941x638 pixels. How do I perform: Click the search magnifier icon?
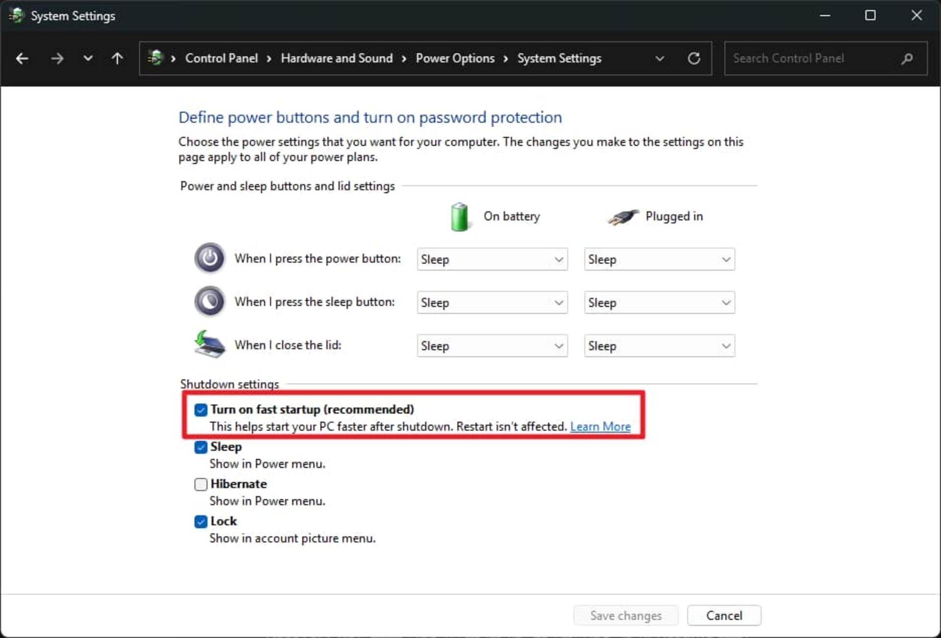(907, 59)
